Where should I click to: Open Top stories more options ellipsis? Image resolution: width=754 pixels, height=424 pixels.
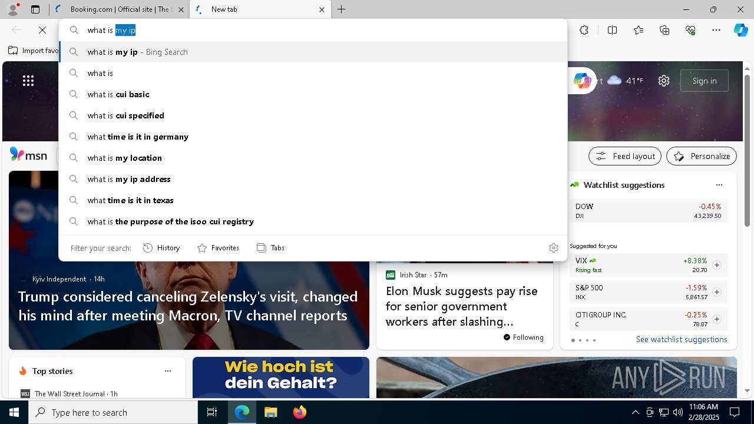point(168,371)
